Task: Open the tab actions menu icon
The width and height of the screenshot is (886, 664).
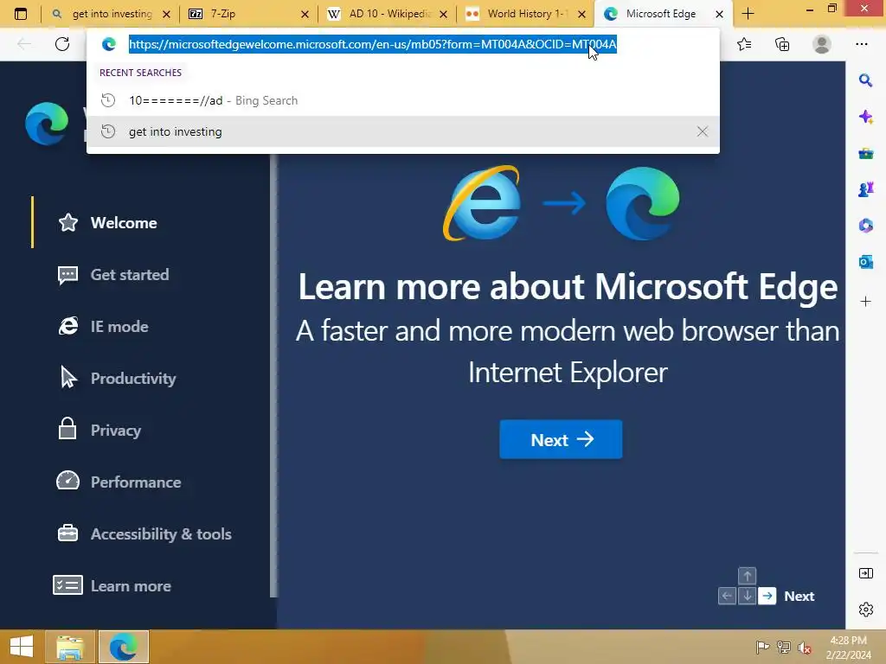Action: point(21,14)
